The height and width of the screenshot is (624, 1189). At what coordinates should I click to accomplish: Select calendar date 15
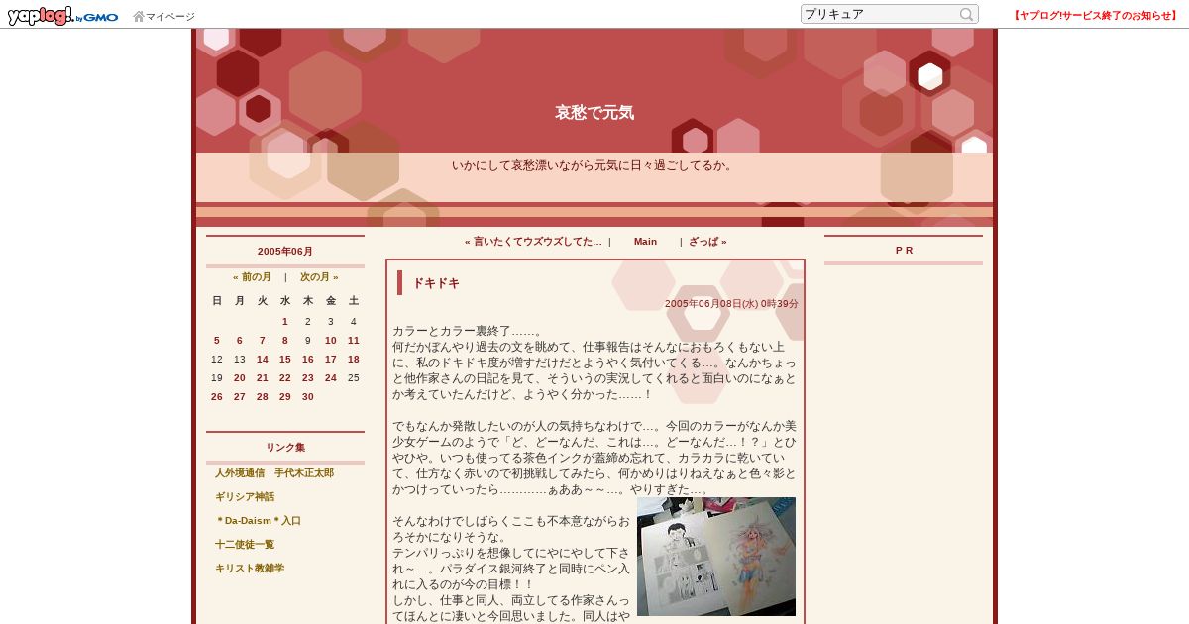pyautogui.click(x=285, y=360)
